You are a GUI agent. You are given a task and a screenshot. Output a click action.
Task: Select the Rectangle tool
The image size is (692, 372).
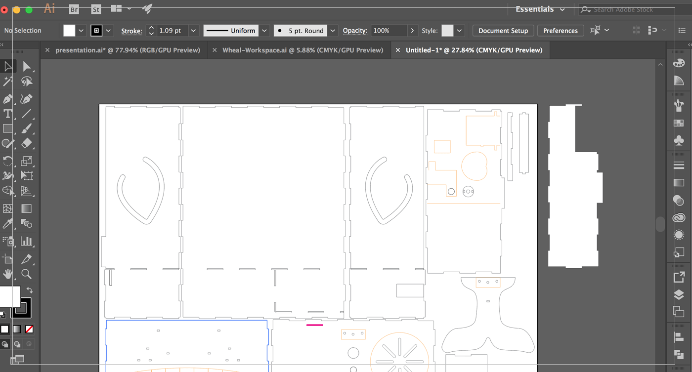8,128
